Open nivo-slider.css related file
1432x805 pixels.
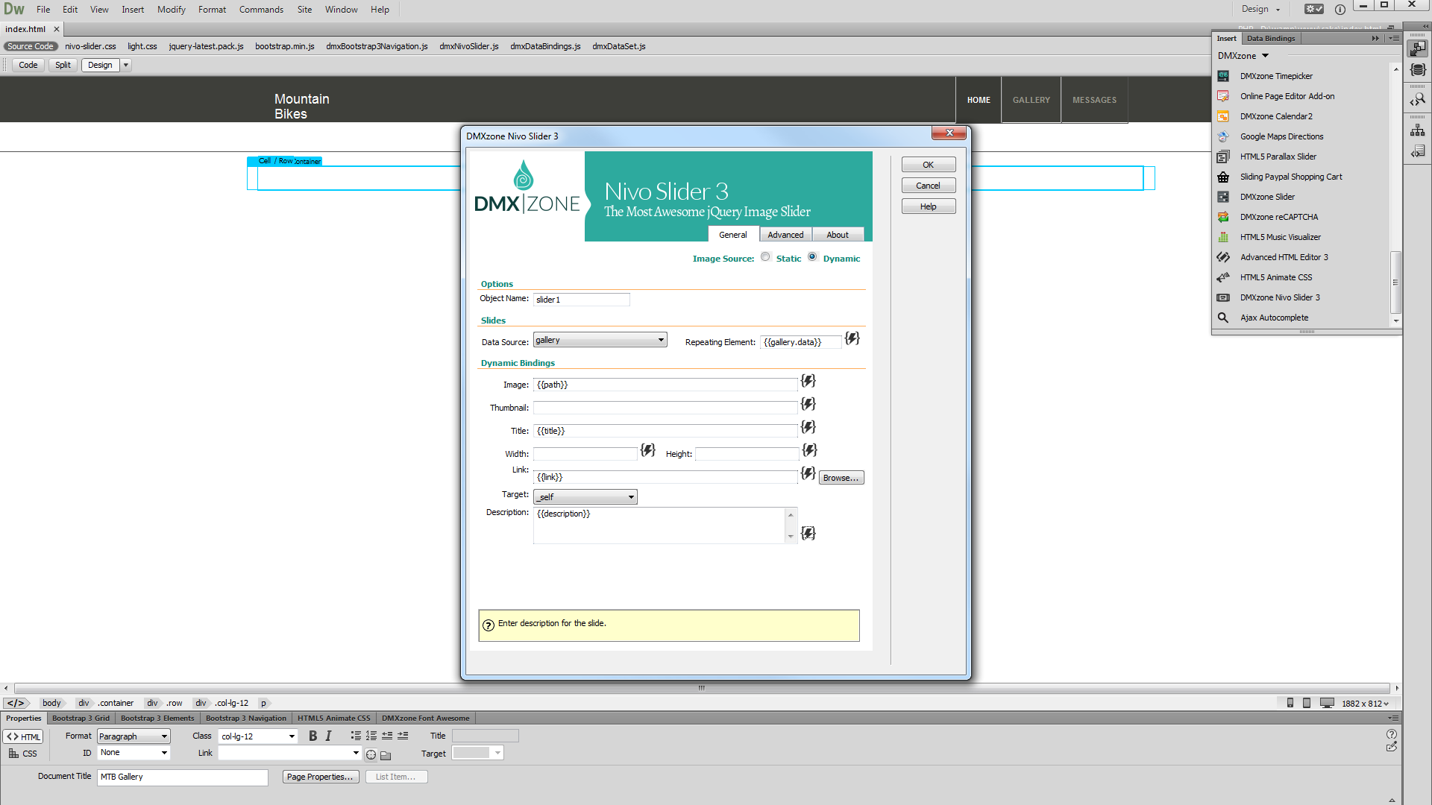[90, 46]
